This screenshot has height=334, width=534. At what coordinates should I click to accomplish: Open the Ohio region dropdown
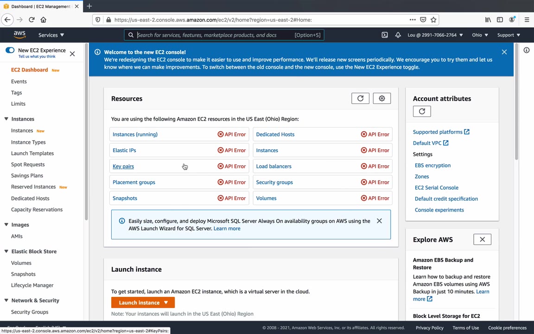click(480, 35)
